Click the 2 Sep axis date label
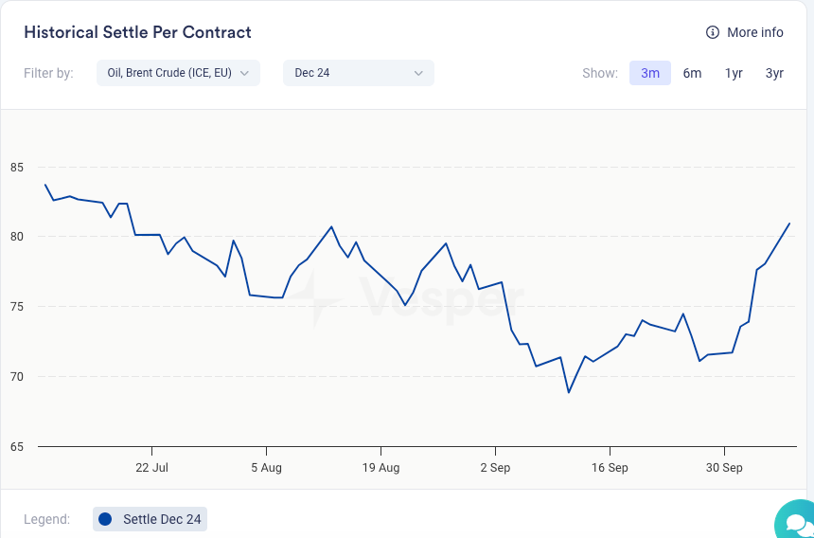The width and height of the screenshot is (814, 538). pos(495,467)
